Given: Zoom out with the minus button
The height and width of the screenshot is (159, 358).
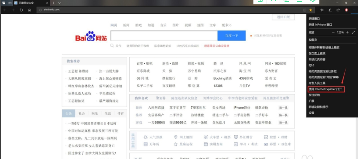Looking at the screenshot, I should [333, 32].
